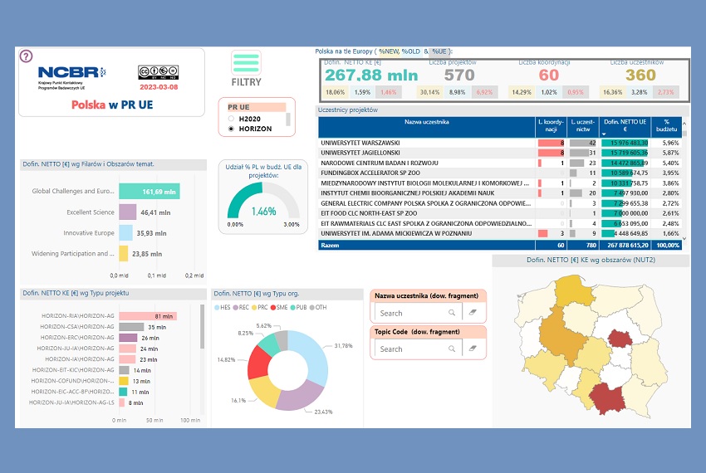Screen dimensions: 706x473
Task: Select the FUNDINGBOX ACCELERATOR SP ZOO row
Action: 427,173
